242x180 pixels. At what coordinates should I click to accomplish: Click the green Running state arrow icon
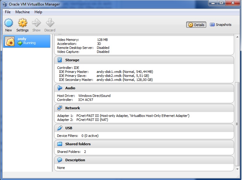point(20,43)
